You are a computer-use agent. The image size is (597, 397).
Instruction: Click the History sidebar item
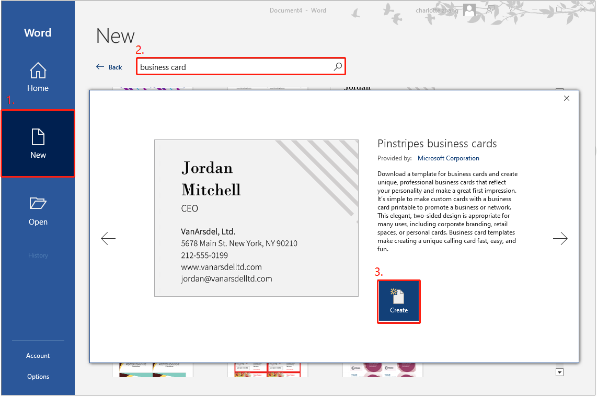(38, 255)
